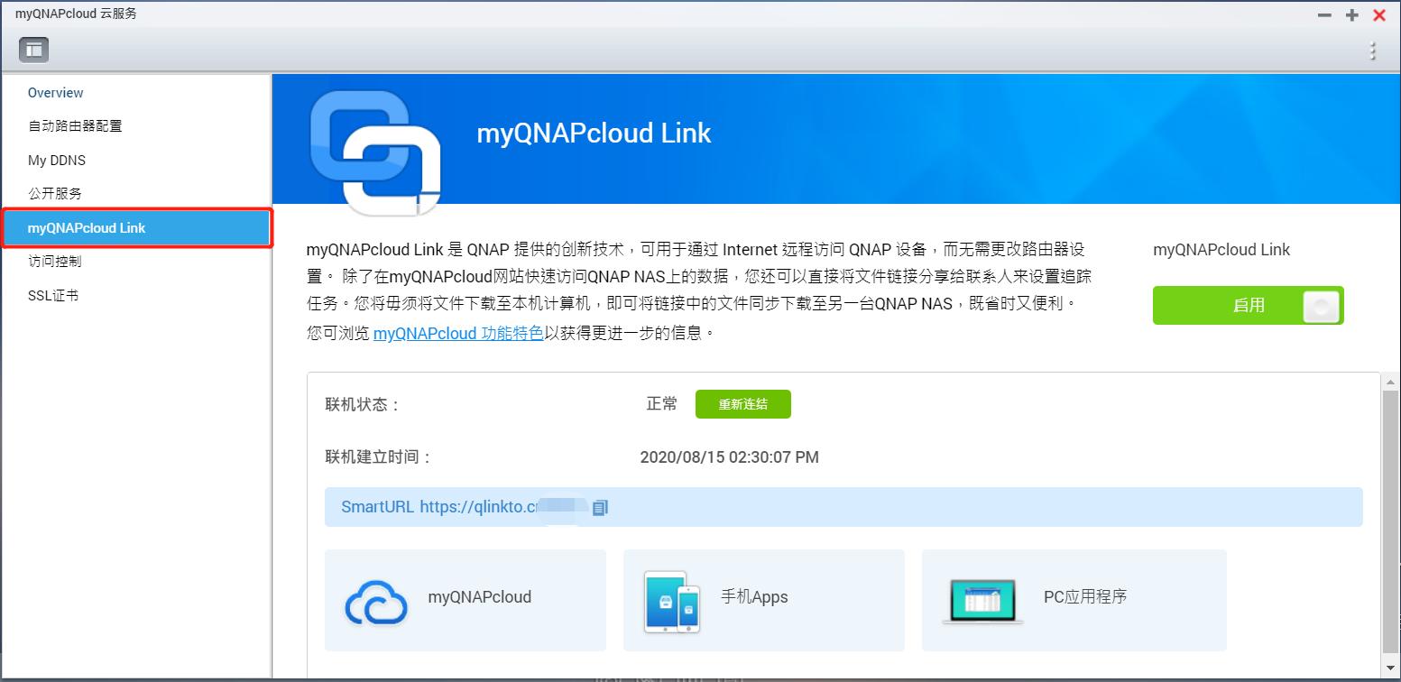Click the mobile Apps devices icon
1401x682 pixels.
point(672,601)
